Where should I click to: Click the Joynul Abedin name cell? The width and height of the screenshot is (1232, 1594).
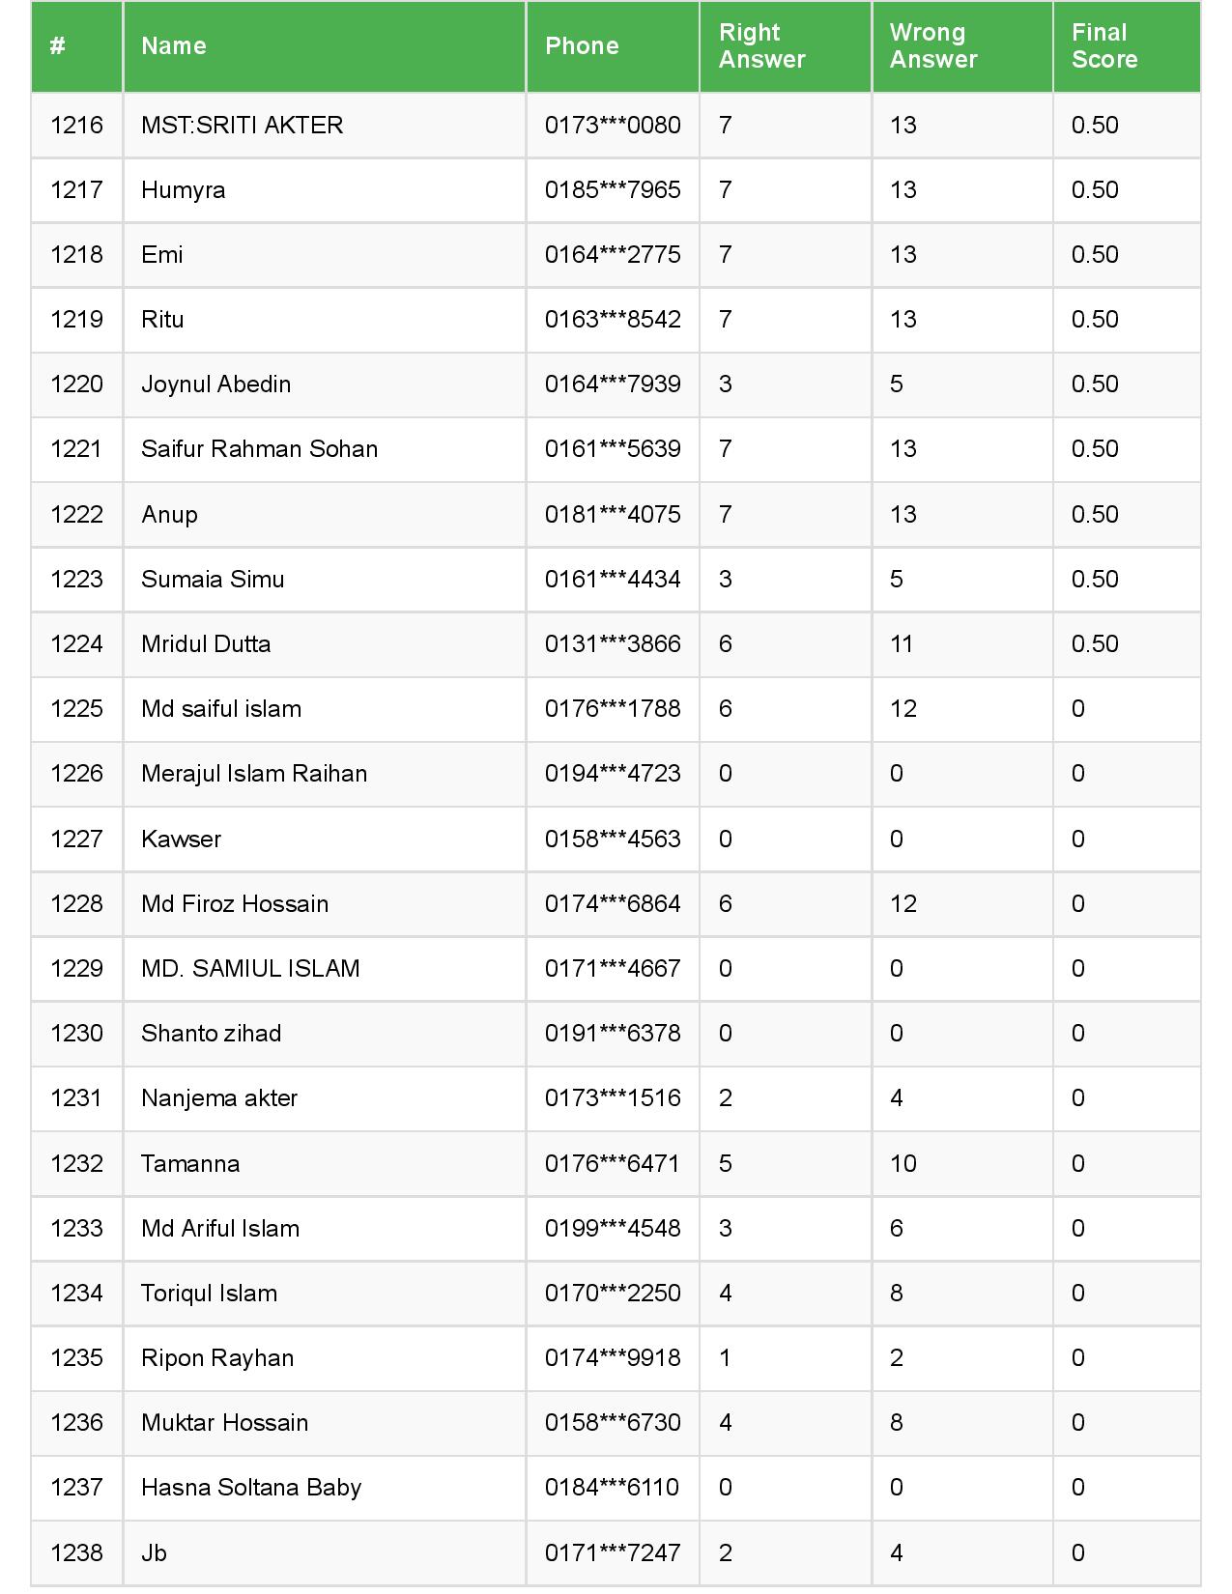(215, 384)
